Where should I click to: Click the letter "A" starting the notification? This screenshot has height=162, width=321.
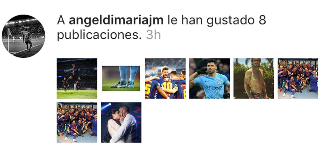tap(61, 20)
